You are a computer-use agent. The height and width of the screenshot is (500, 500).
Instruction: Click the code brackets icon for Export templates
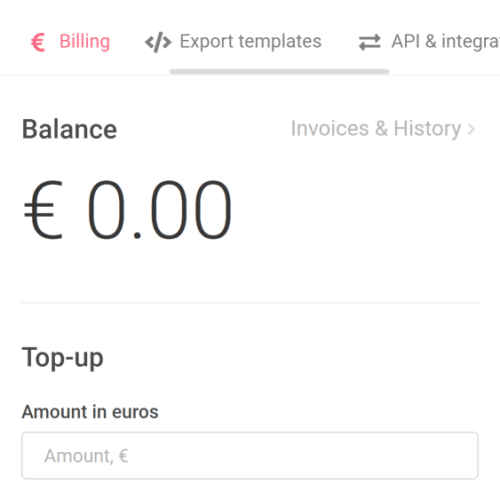tap(158, 42)
